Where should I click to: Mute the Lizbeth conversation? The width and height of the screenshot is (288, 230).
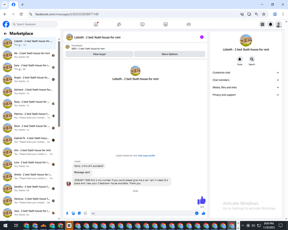240,59
